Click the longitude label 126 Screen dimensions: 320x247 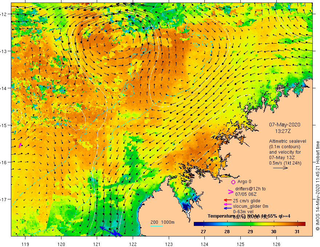point(276,244)
